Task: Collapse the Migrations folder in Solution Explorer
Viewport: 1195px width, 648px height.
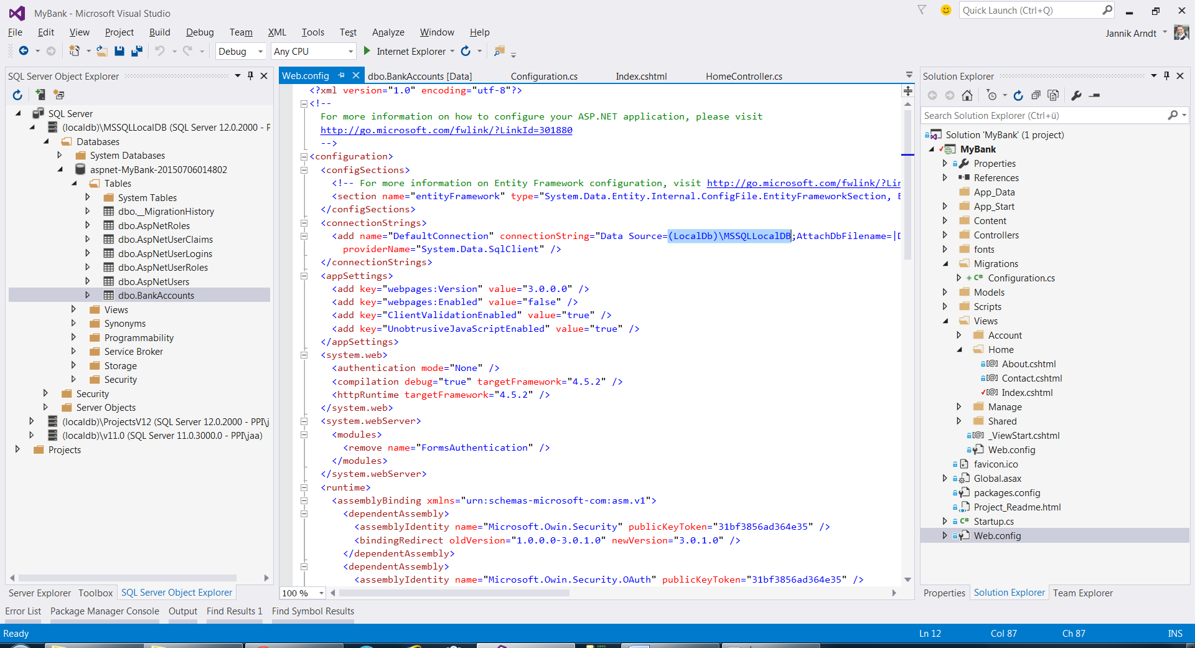Action: (945, 264)
